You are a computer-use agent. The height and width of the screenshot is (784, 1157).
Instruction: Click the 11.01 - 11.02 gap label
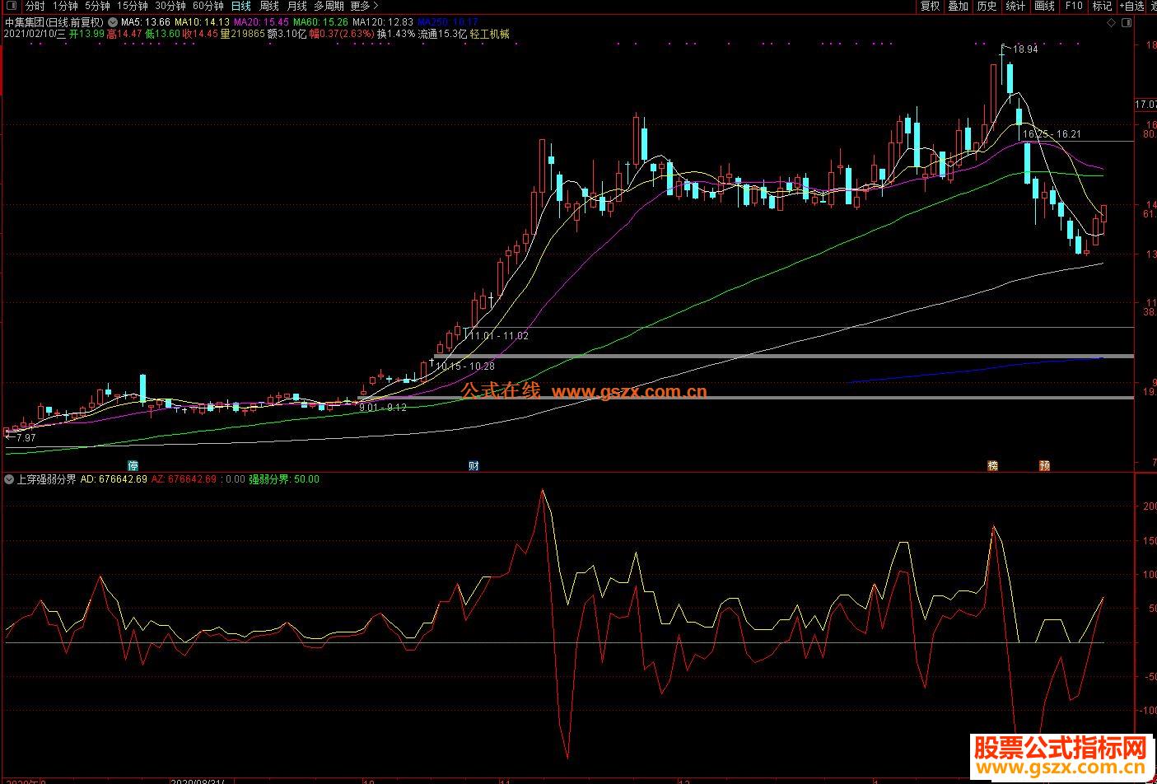(499, 336)
